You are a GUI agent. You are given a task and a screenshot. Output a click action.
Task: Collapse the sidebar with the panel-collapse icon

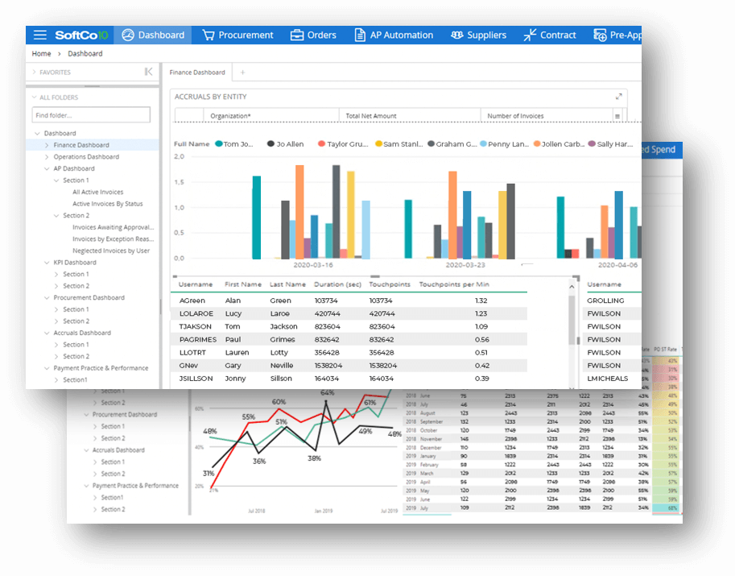coord(148,72)
